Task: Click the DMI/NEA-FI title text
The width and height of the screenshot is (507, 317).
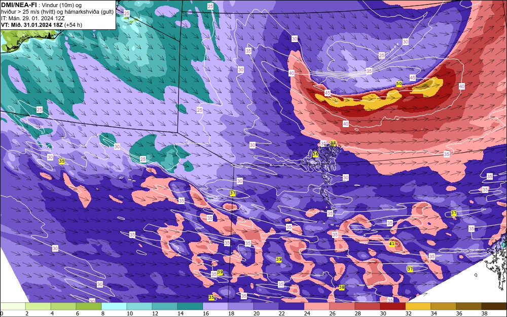Action: (19, 5)
